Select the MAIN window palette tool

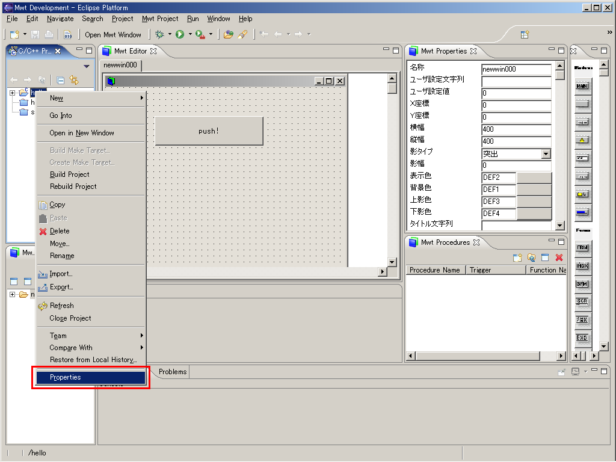pyautogui.click(x=582, y=86)
